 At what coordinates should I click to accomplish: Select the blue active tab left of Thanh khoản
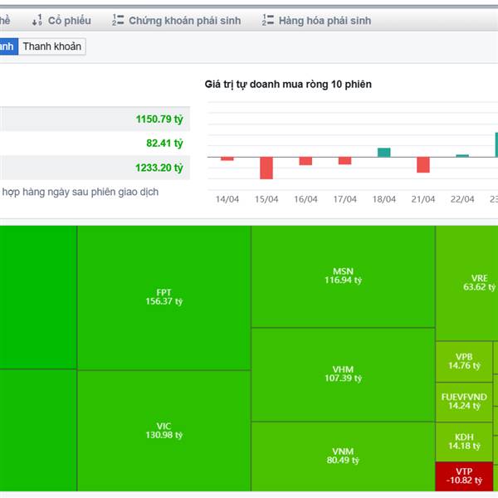pyautogui.click(x=9, y=46)
